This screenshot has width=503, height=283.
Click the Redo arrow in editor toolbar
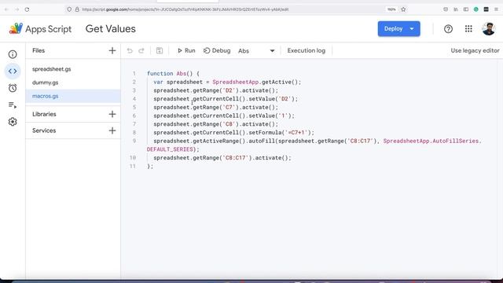point(141,50)
